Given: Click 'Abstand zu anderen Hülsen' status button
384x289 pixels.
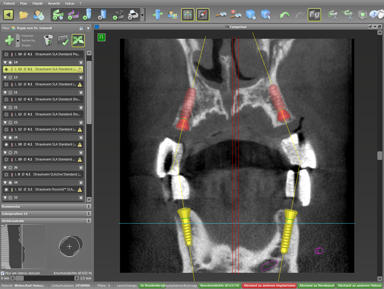Looking at the screenshot, I should tap(359, 286).
